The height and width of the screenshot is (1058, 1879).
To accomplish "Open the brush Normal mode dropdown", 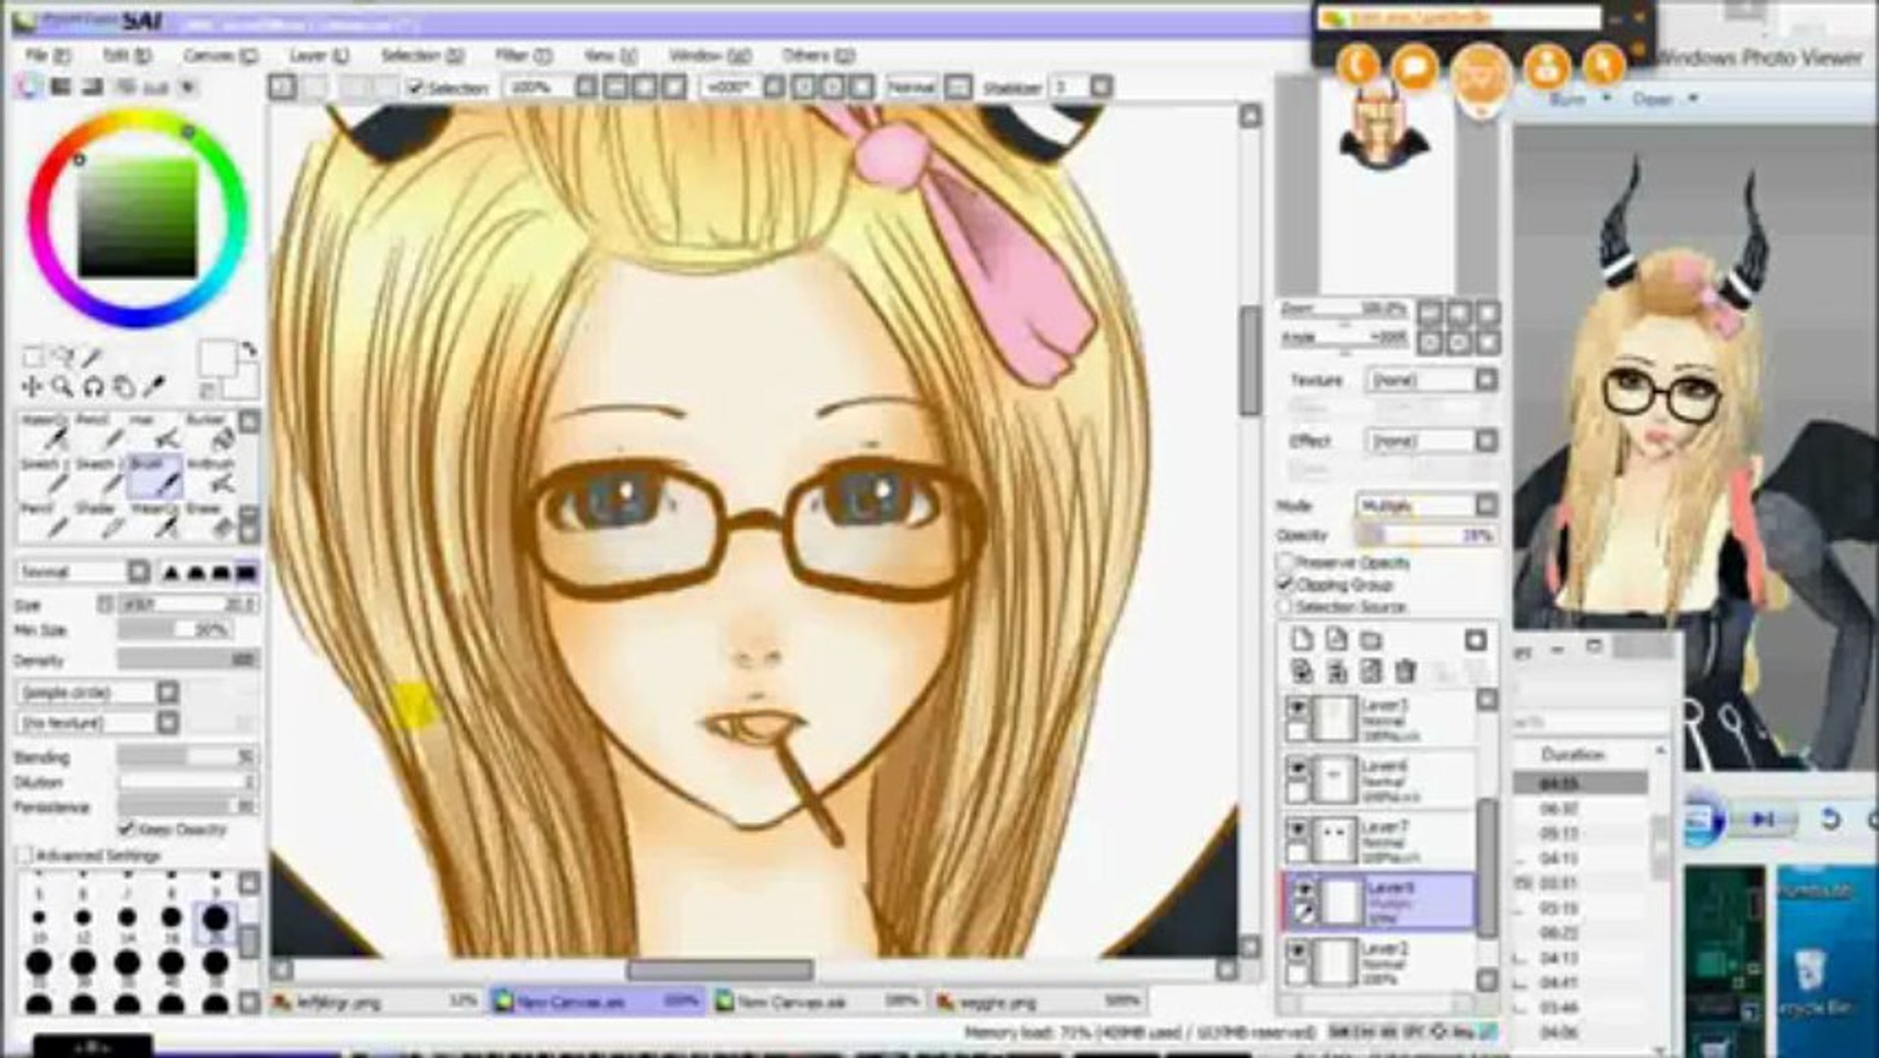I will pos(84,572).
